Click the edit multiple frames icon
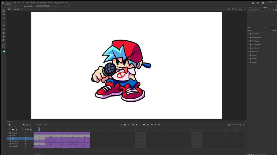 pos(137,125)
